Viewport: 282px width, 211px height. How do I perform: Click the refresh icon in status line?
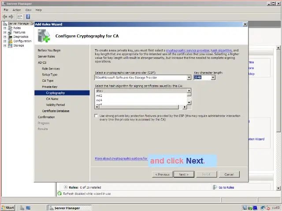click(x=59, y=193)
